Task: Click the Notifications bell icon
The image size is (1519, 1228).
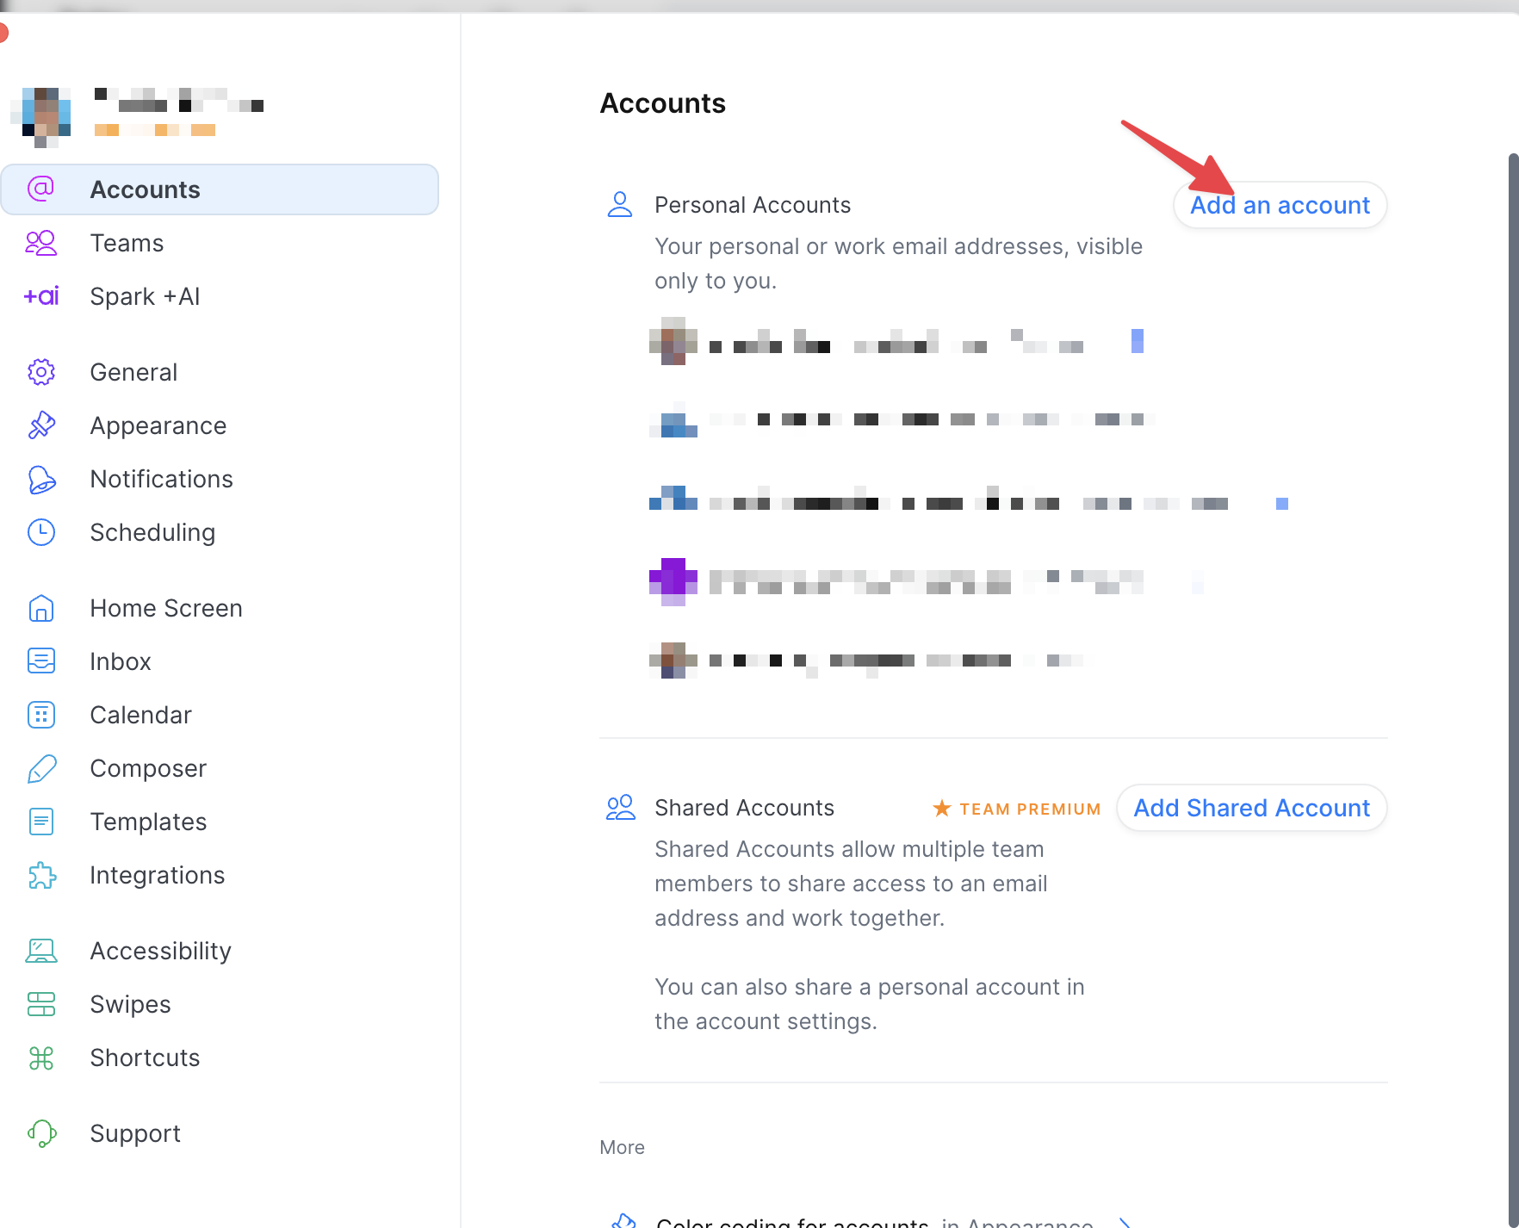Action: click(40, 480)
